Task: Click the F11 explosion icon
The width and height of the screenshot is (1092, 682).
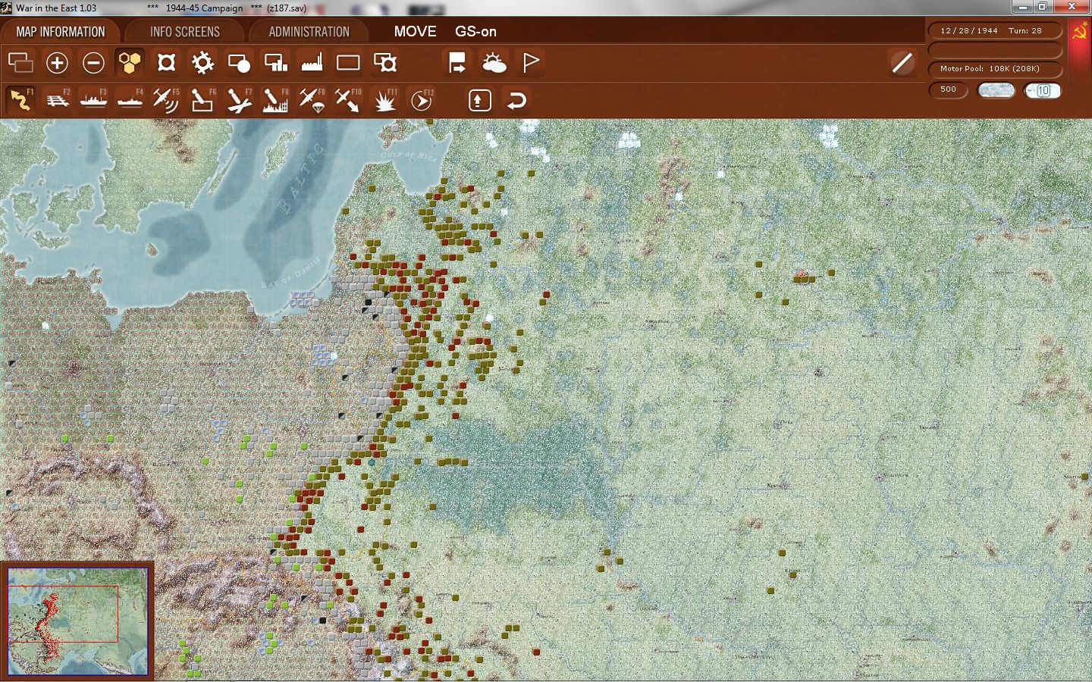Action: tap(385, 100)
